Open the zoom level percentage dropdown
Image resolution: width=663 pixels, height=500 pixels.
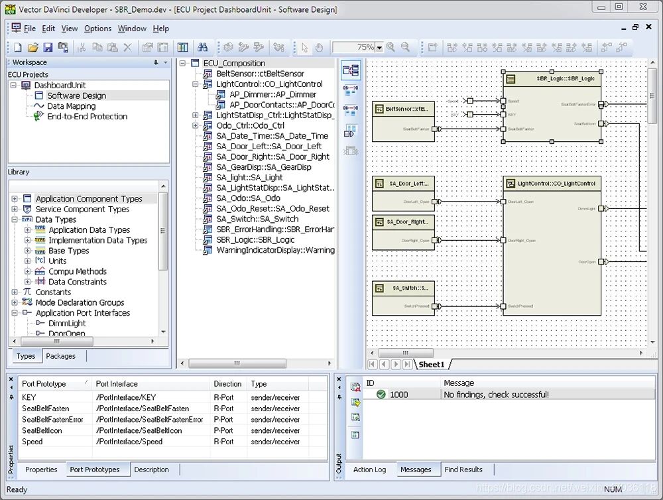click(379, 47)
